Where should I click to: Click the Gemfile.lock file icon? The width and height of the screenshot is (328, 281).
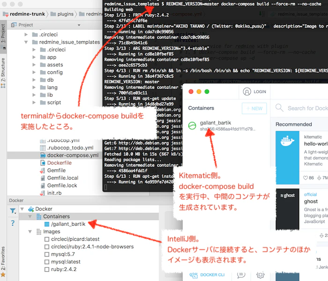pos(43,185)
